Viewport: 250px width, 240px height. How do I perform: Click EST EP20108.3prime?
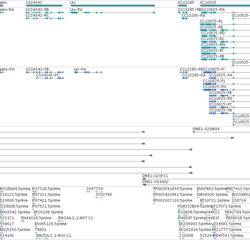pos(48,212)
